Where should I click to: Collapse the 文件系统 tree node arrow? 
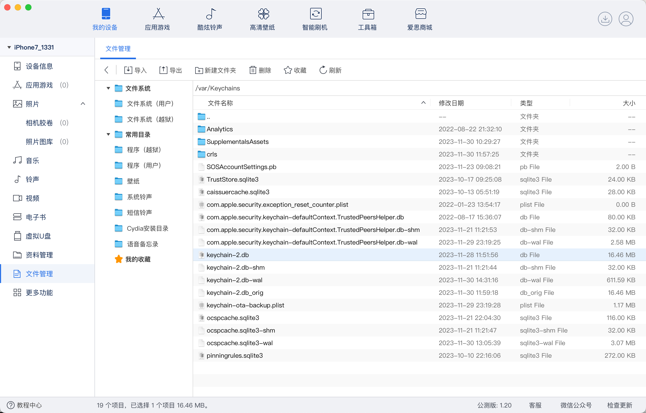pyautogui.click(x=108, y=88)
